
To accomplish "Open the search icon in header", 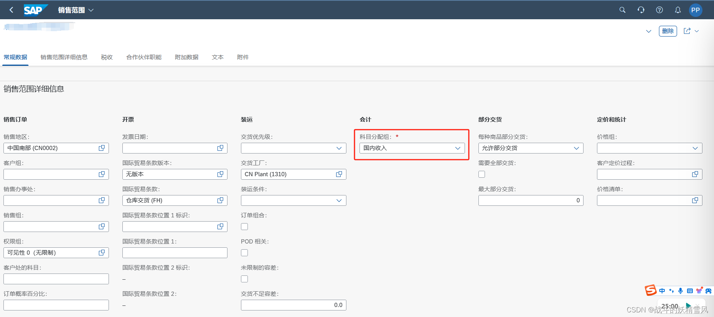I will pyautogui.click(x=622, y=10).
